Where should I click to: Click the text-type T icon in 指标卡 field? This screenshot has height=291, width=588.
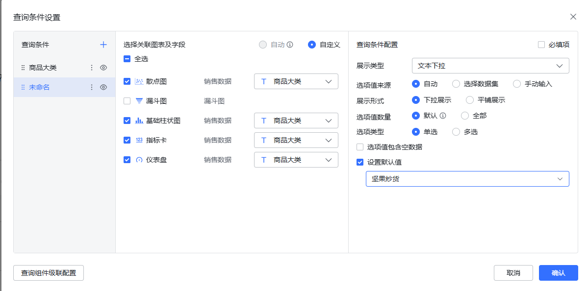(x=264, y=140)
